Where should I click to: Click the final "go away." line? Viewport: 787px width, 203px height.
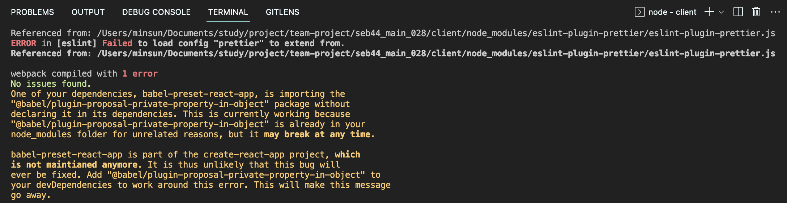click(x=31, y=195)
